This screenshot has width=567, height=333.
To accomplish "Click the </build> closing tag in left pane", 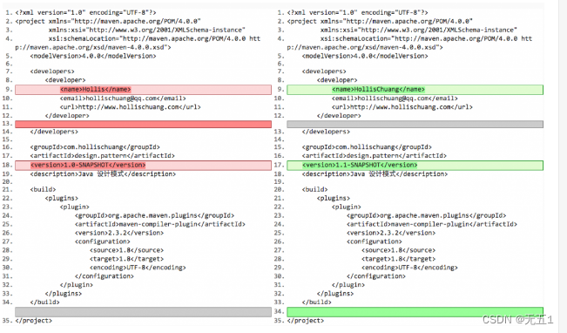I will tap(44, 302).
